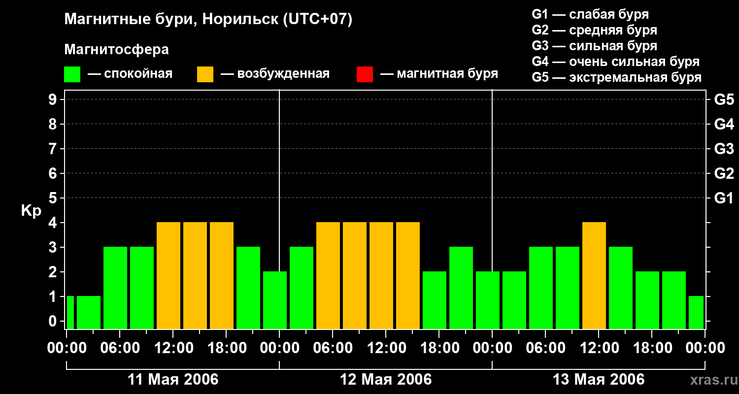Click the 12:00 time label for 13 May
This screenshot has width=739, height=394.
599,348
